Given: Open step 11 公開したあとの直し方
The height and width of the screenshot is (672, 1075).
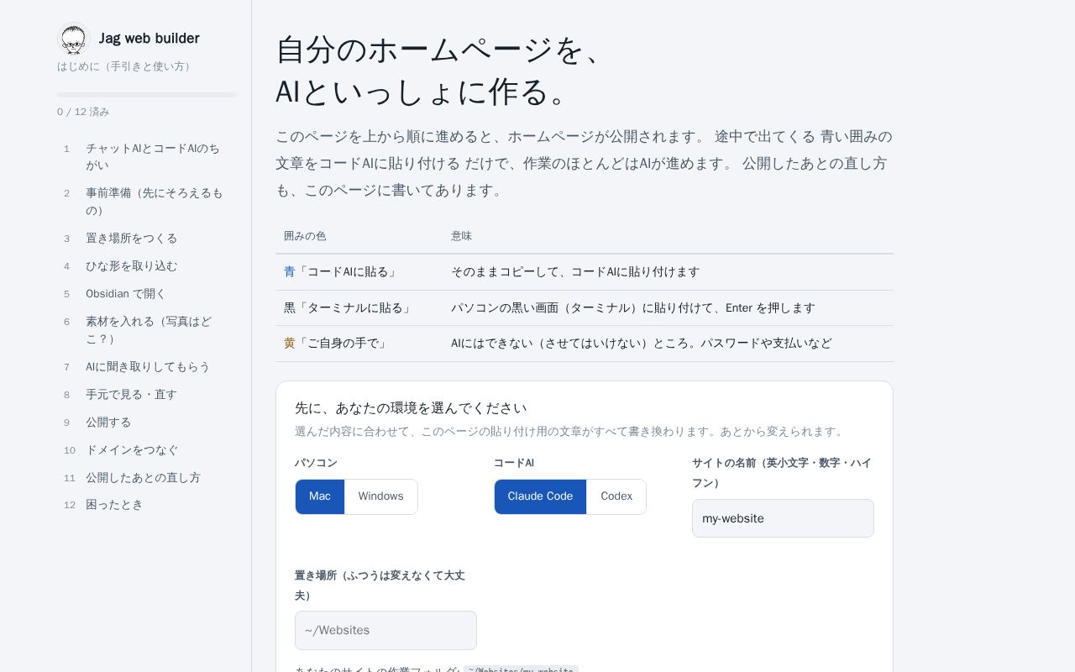Looking at the screenshot, I should pos(146,478).
